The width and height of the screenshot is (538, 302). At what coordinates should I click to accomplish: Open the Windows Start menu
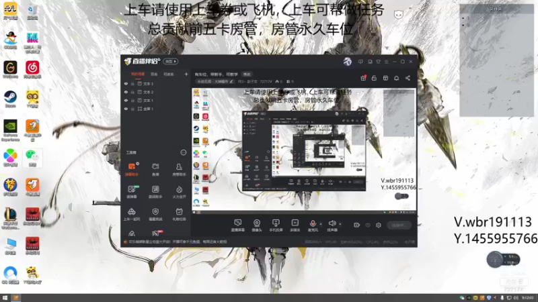click(x=5, y=298)
